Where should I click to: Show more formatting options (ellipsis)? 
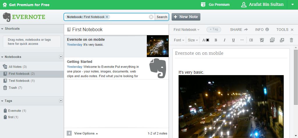click(242, 40)
